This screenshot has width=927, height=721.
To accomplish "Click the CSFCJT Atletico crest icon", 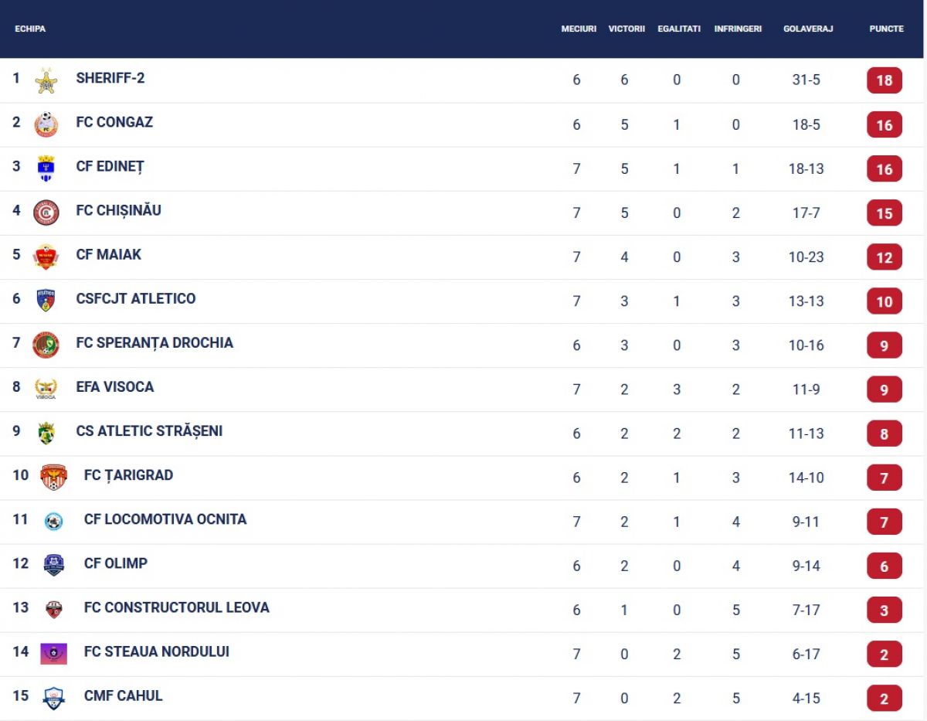I will click(x=46, y=301).
